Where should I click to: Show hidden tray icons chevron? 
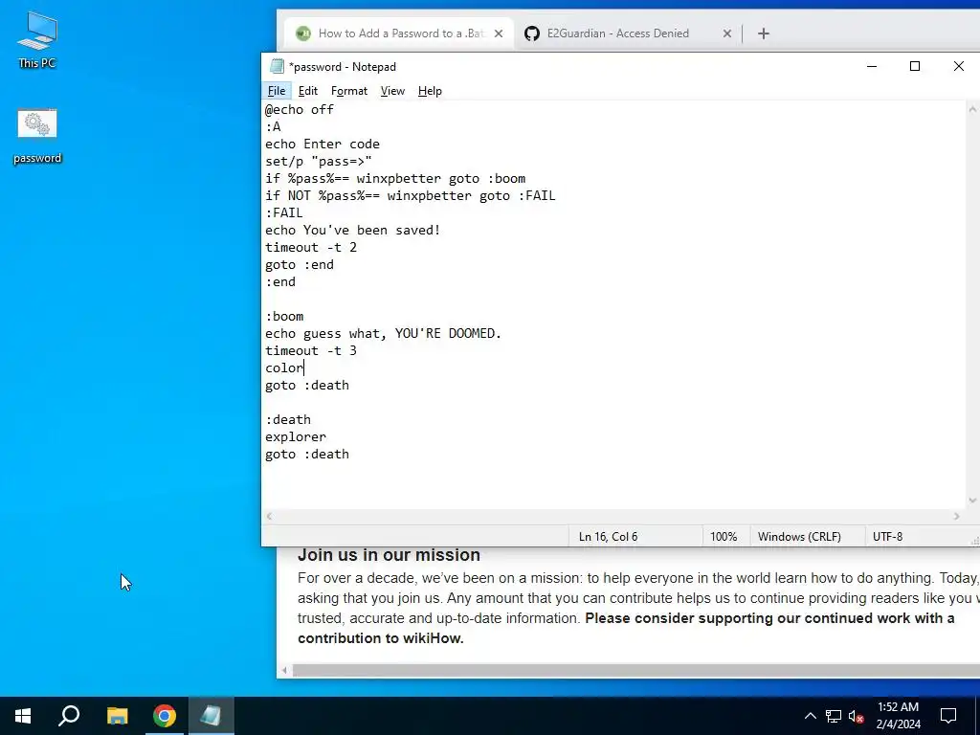[x=810, y=716]
